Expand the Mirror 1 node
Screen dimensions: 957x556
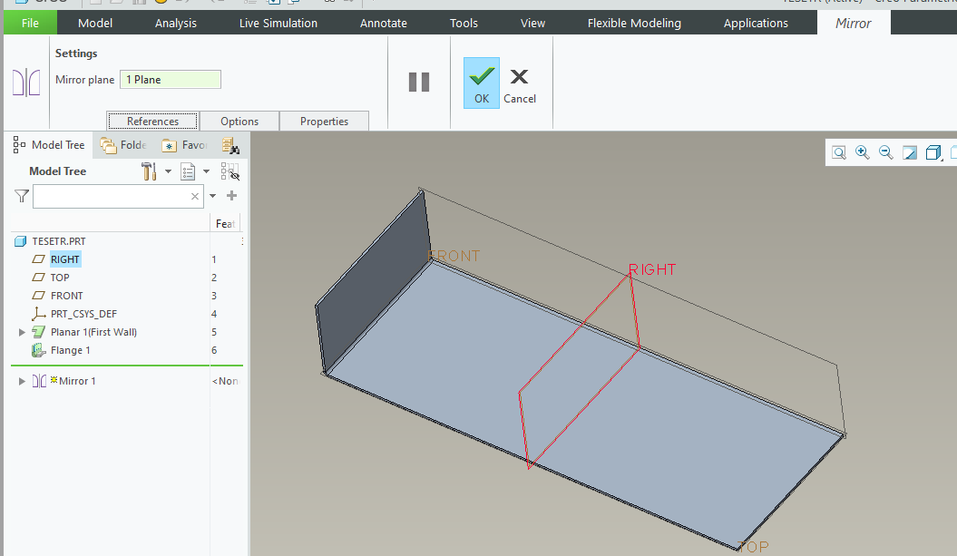(x=21, y=380)
